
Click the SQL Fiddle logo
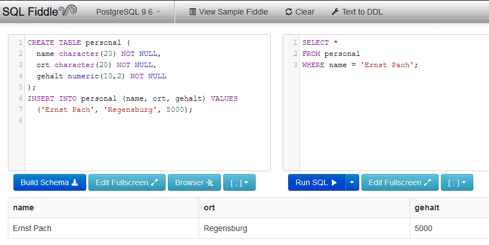click(x=40, y=12)
